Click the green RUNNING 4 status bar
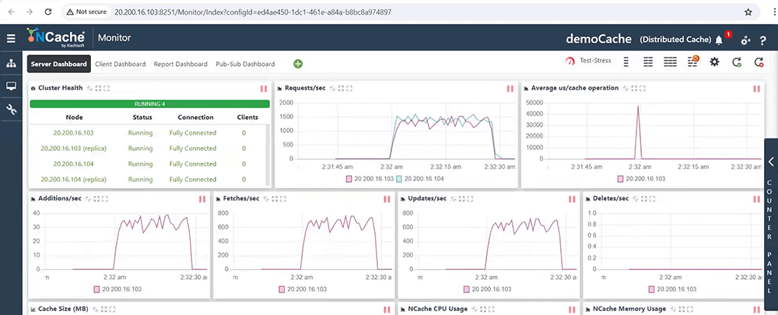The image size is (778, 315). (149, 104)
